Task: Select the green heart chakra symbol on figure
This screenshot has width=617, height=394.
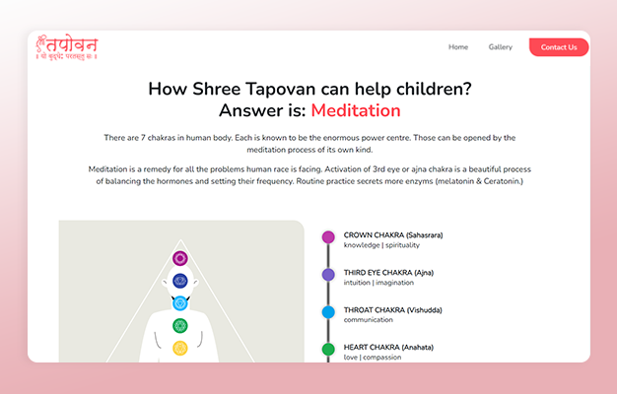Action: 180,326
